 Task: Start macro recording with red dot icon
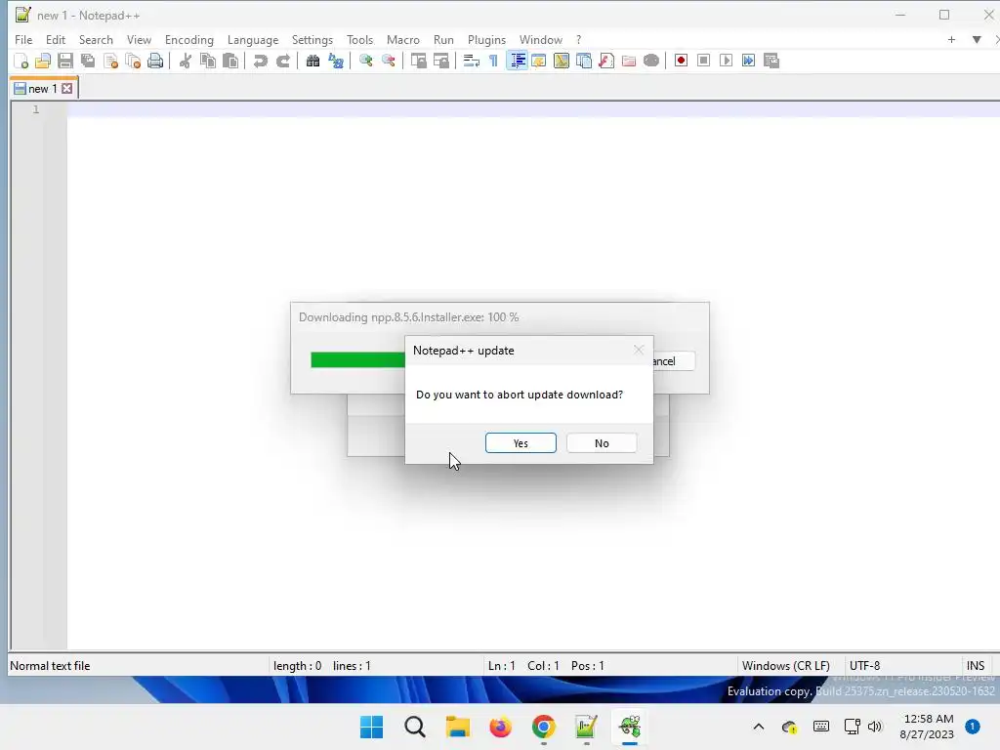coord(681,61)
